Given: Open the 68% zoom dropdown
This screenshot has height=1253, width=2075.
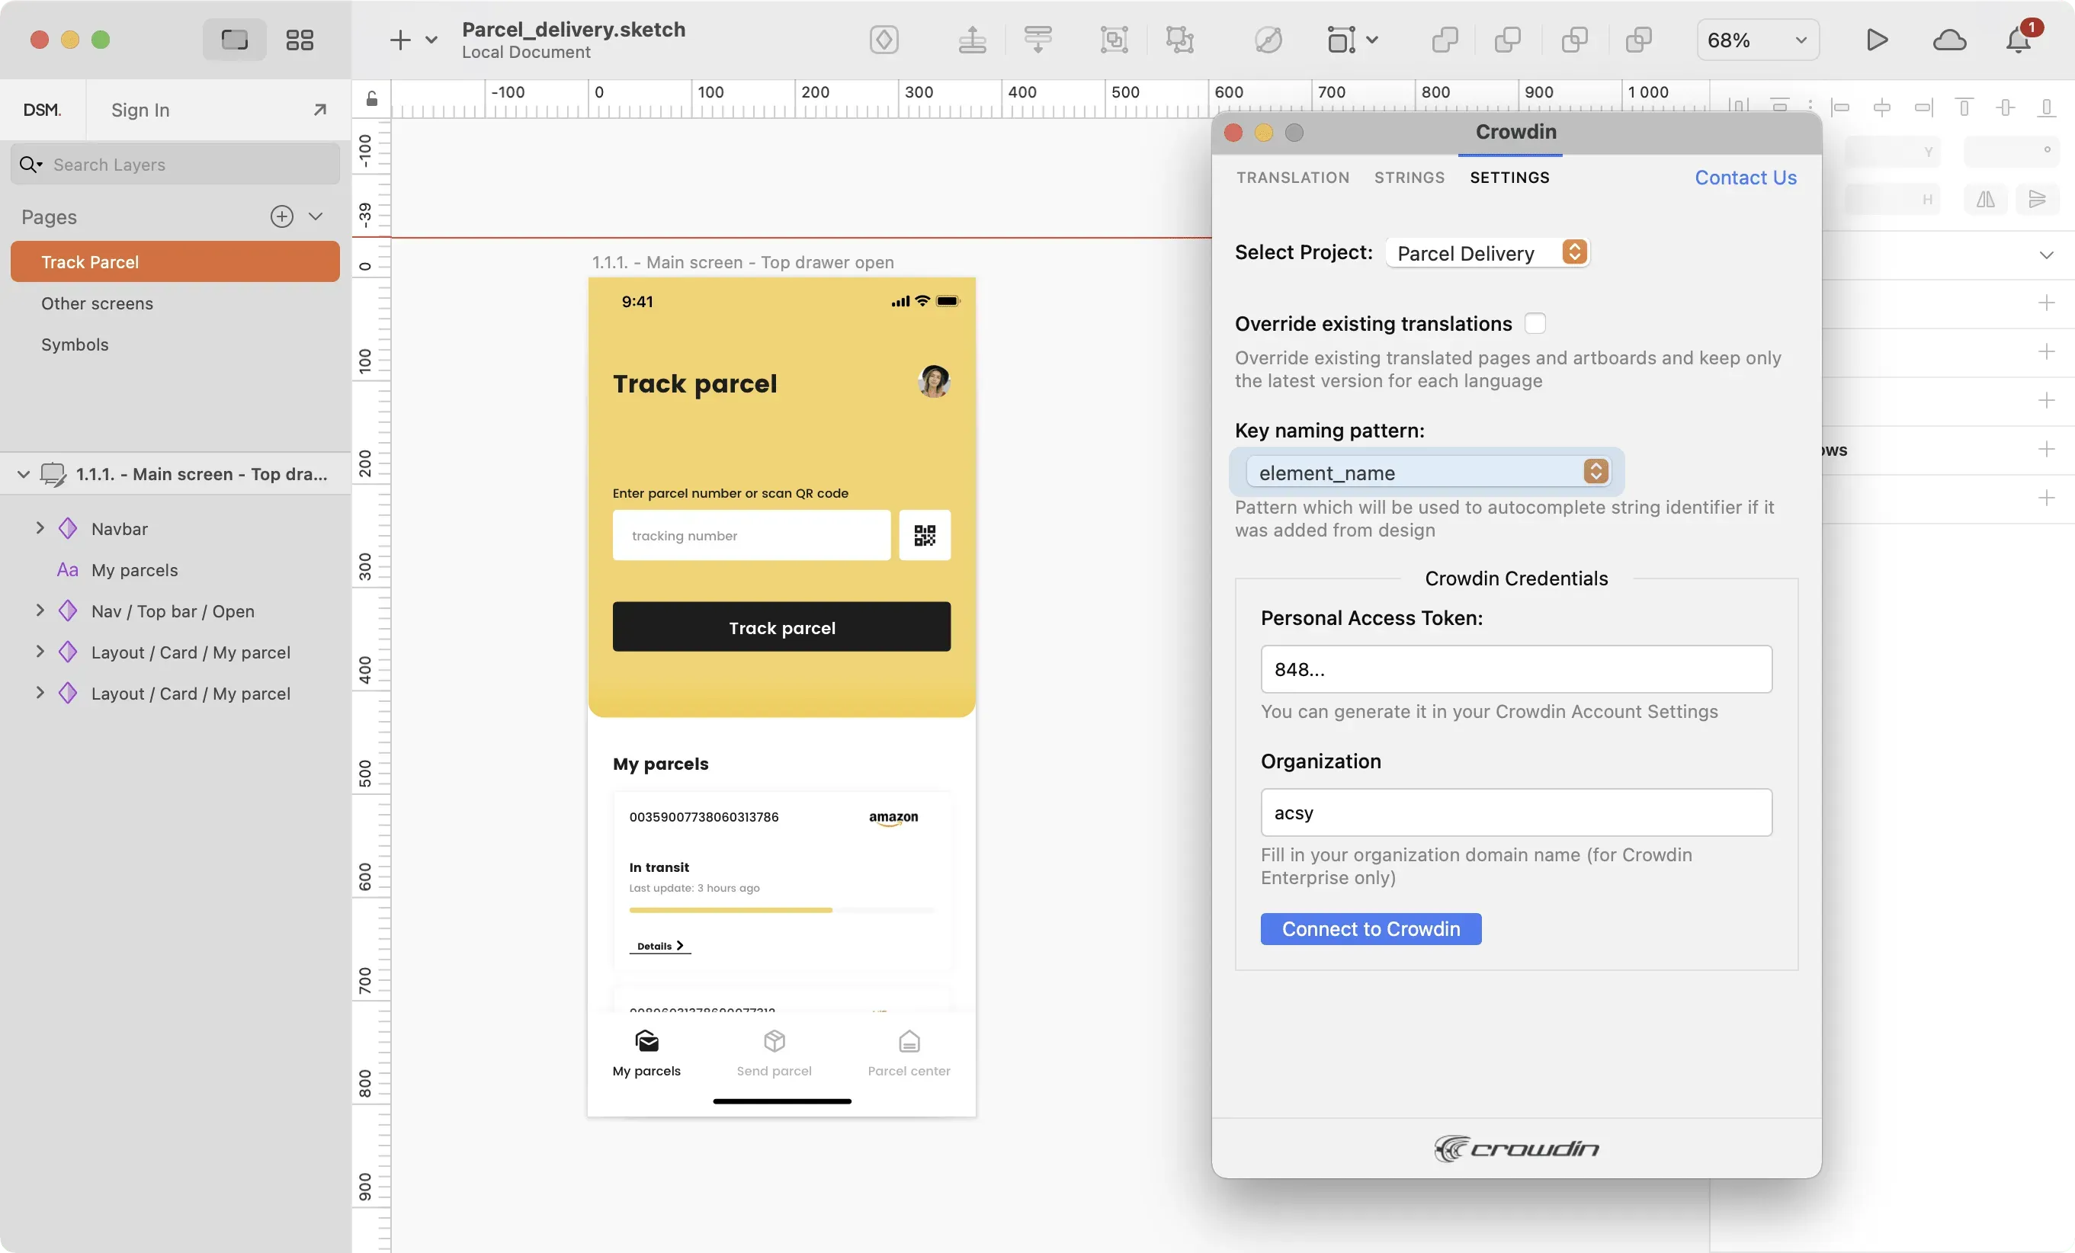Looking at the screenshot, I should point(1758,40).
